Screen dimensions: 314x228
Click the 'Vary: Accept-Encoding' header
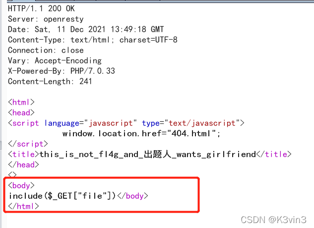click(55, 60)
